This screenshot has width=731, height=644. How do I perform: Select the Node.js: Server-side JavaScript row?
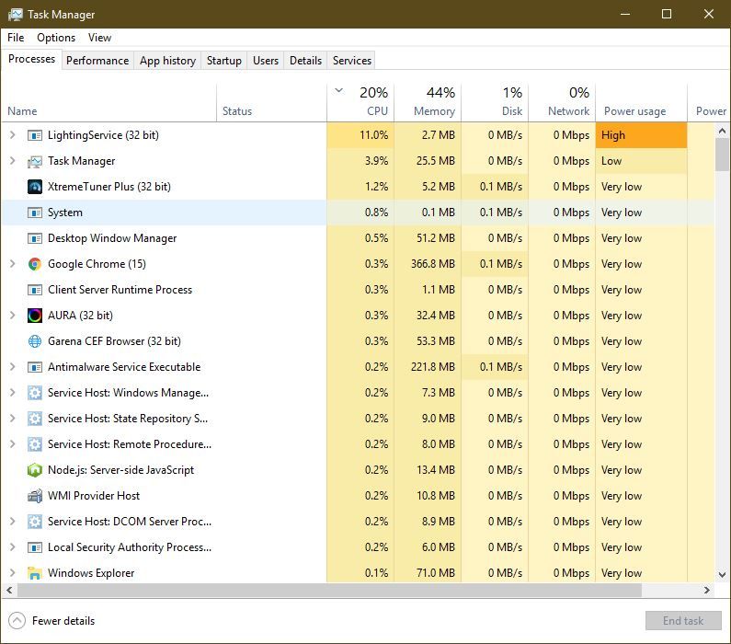click(x=358, y=470)
